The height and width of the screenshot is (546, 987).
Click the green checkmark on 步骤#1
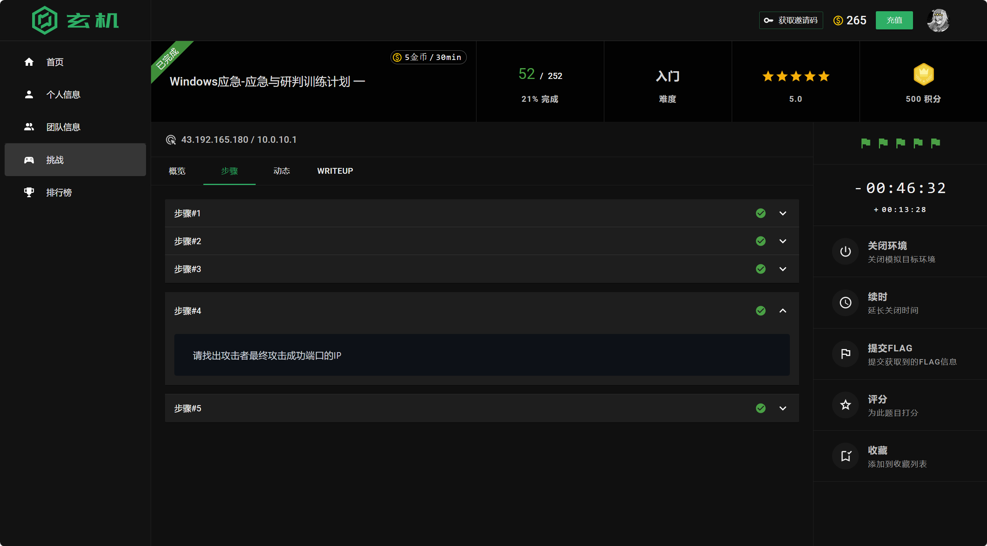click(760, 213)
